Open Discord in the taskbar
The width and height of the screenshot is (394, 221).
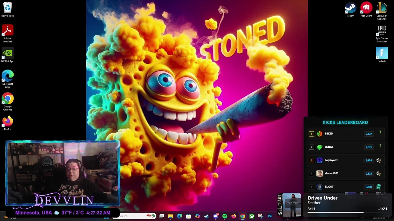point(215,216)
